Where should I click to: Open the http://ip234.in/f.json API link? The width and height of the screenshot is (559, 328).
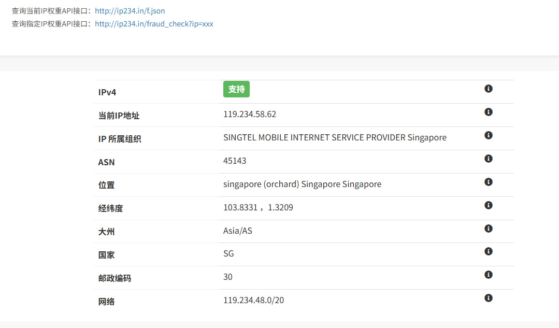(130, 10)
